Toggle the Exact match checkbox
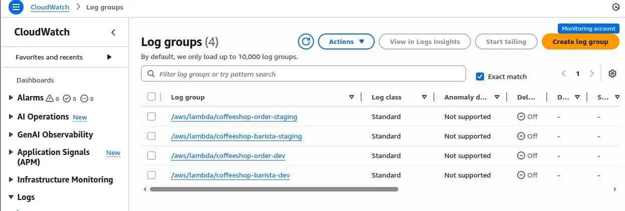Screen dimensions: 625x211 [x=480, y=76]
